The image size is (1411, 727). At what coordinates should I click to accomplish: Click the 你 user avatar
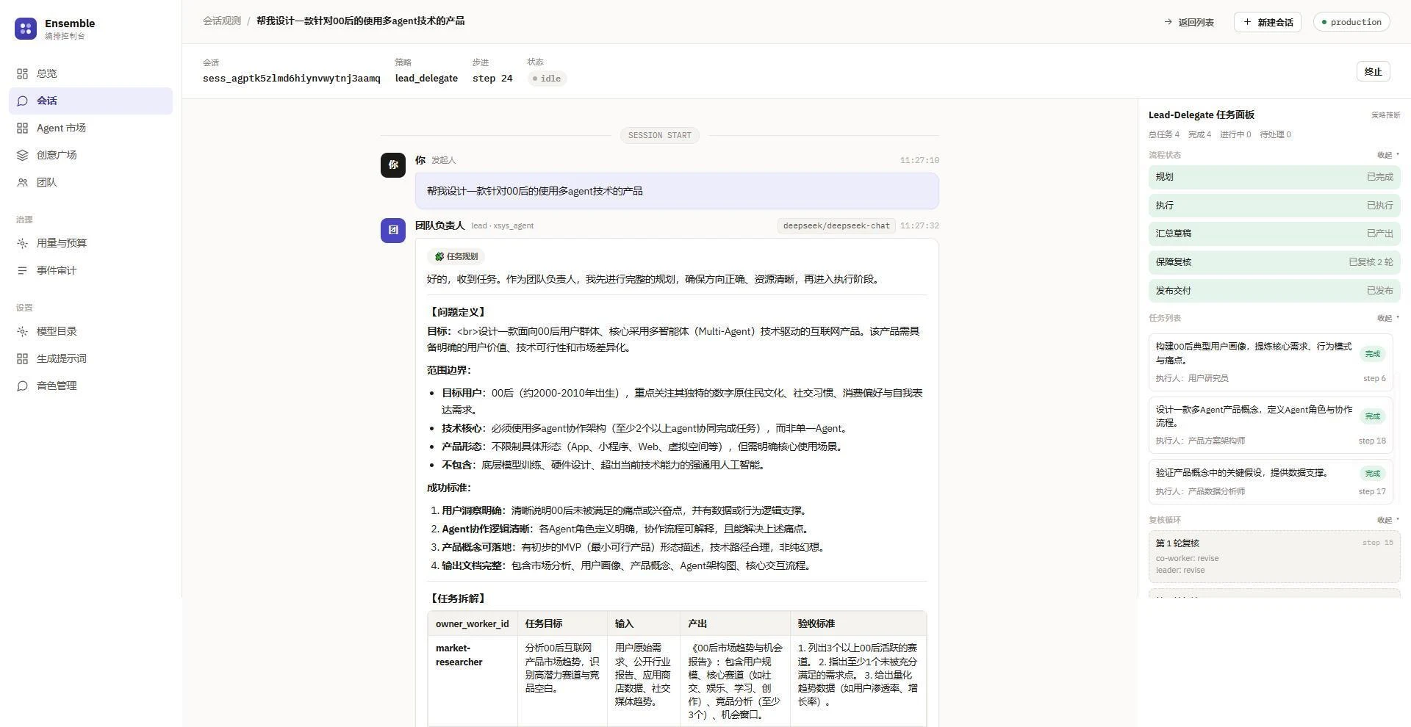[x=393, y=165]
